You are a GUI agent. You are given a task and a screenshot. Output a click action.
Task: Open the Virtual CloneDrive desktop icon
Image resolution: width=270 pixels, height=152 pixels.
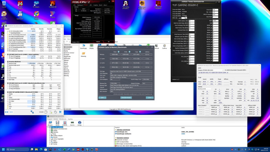tap(4, 15)
